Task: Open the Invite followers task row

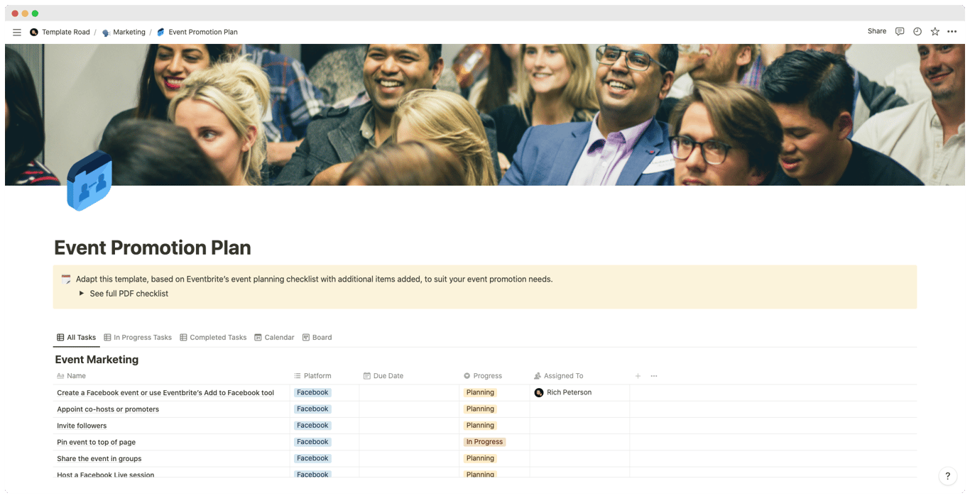Action: click(82, 425)
